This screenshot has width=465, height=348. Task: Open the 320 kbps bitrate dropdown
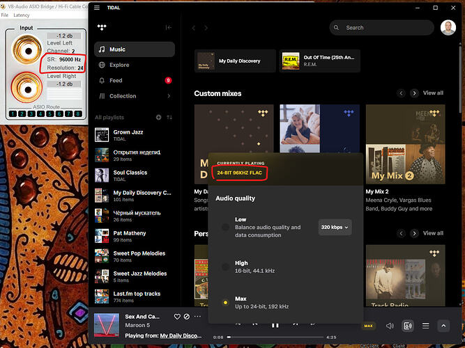[x=335, y=227]
